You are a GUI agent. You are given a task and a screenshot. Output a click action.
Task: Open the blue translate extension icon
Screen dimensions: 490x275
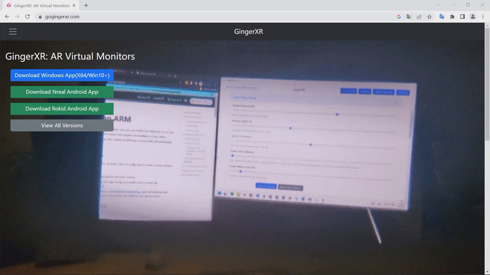click(442, 16)
